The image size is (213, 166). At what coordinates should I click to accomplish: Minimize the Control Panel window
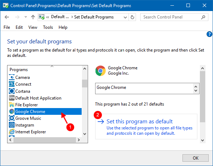coord(172,5)
